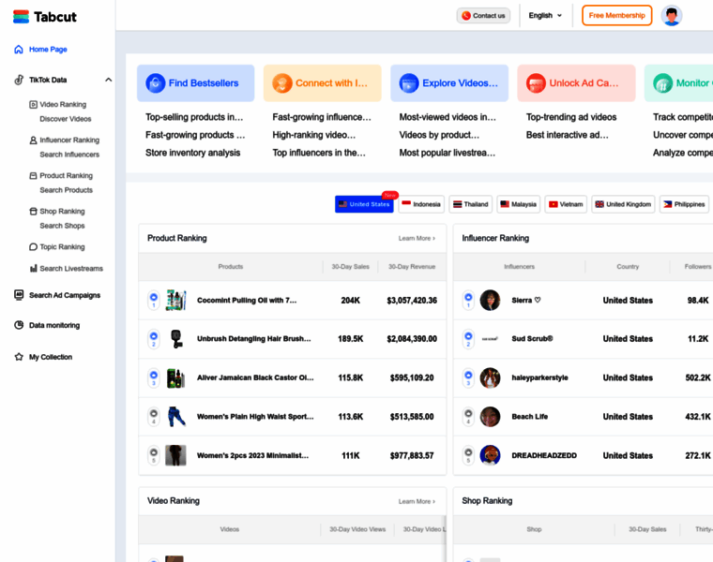Click the My Collection star icon
Viewport: 713px width, 562px height.
coord(19,357)
